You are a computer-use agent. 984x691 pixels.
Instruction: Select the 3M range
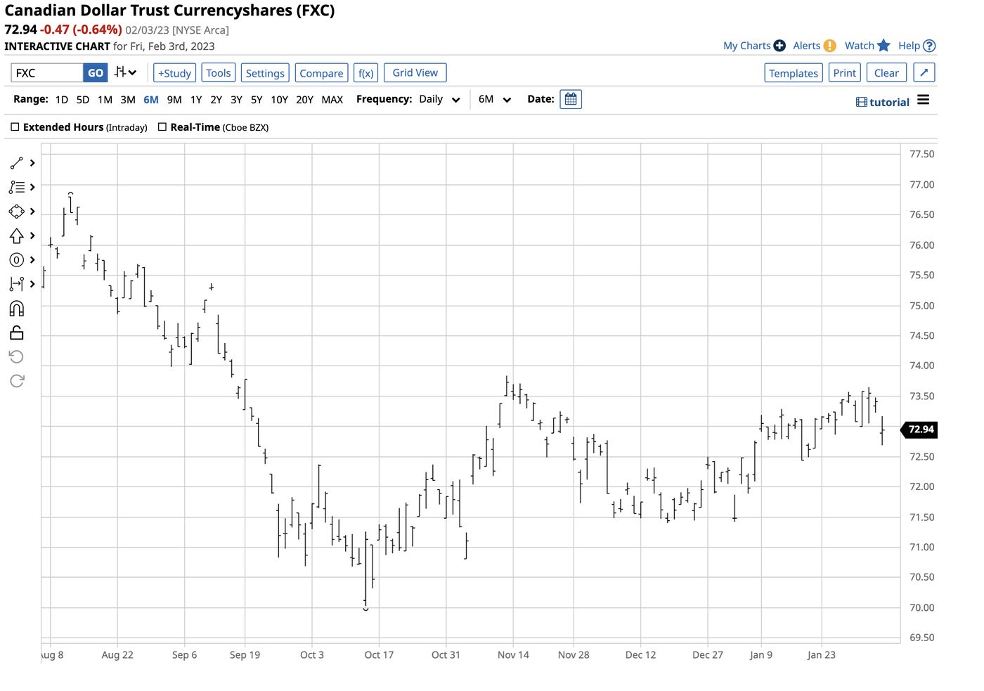click(x=128, y=100)
